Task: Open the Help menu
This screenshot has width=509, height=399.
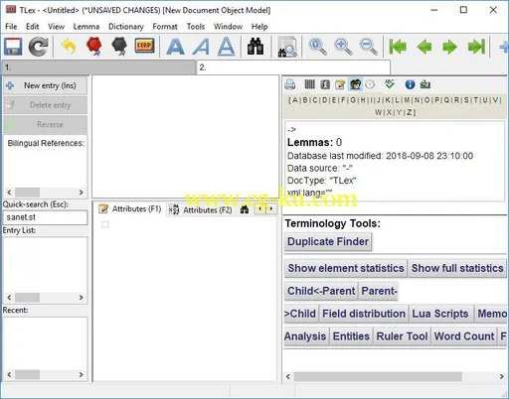Action: pos(259,27)
